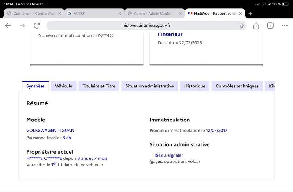The image size is (293, 192).
Task: Open the Véhicule tab
Action: pyautogui.click(x=63, y=86)
